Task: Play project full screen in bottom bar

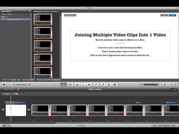Action: click(x=4, y=126)
